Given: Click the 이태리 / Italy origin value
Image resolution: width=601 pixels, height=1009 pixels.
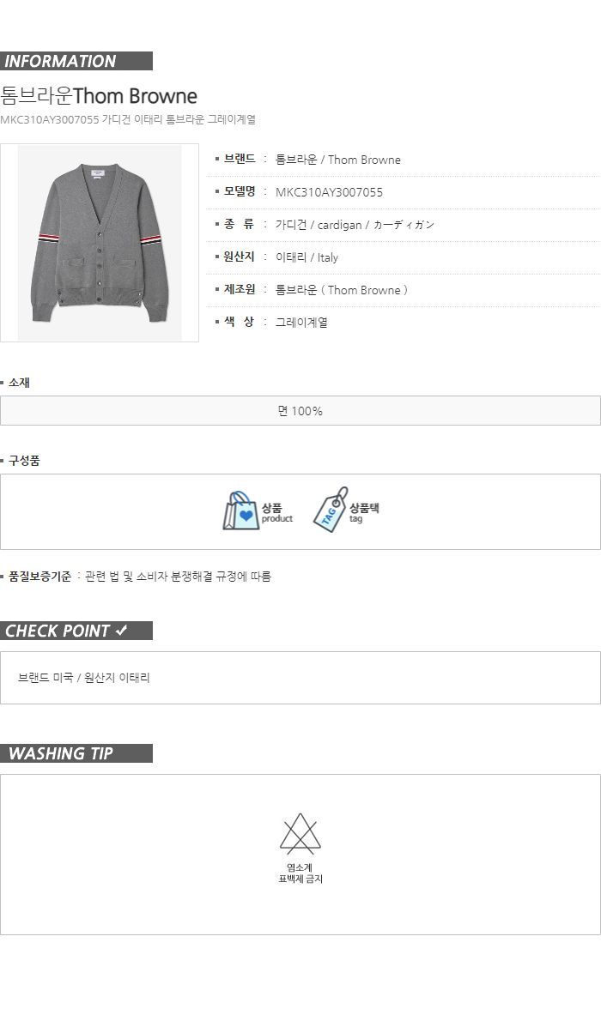Looking at the screenshot, I should tap(307, 257).
